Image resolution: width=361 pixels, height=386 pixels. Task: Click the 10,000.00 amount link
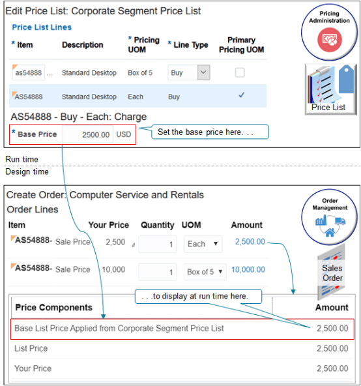[248, 269]
